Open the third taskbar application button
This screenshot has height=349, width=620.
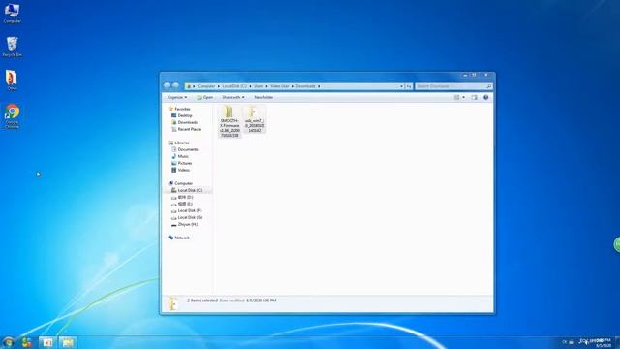click(47, 342)
